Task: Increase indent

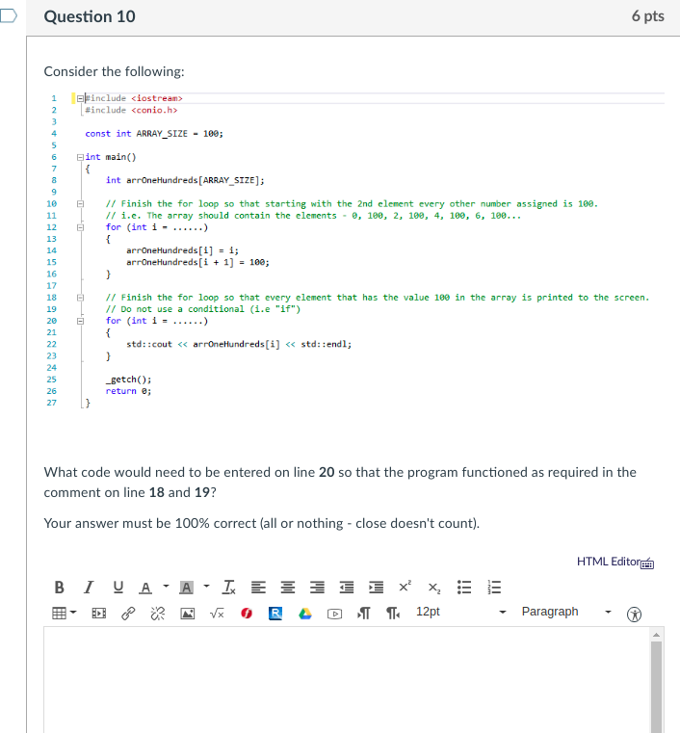Action: point(377,588)
